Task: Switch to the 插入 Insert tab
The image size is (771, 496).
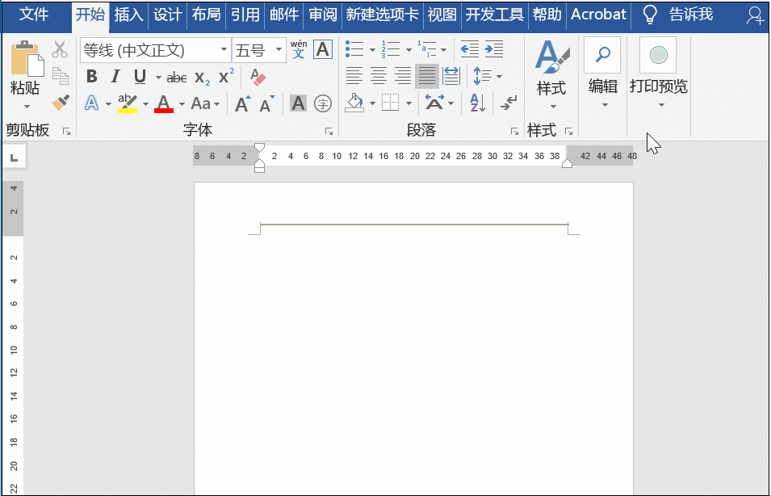Action: pos(128,15)
